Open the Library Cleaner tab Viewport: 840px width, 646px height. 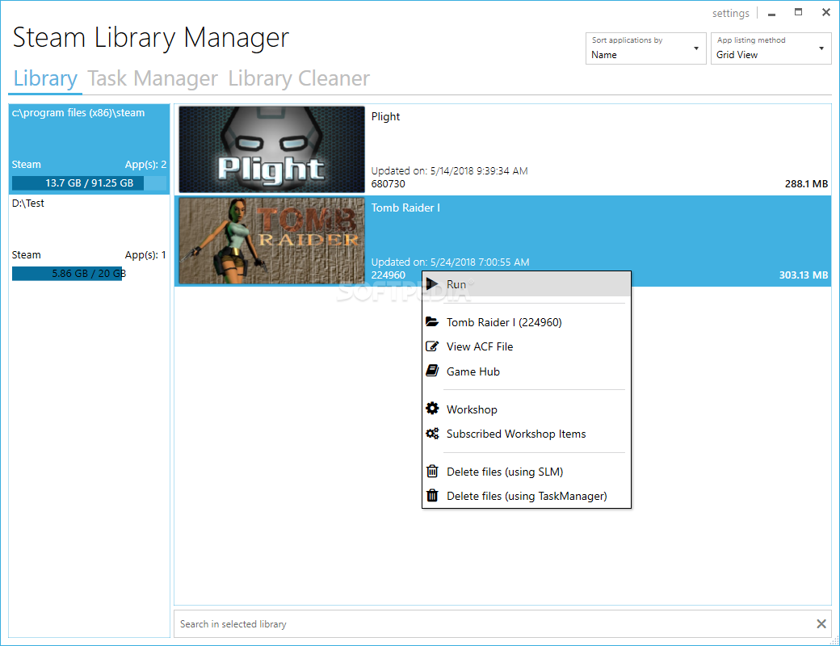pos(299,79)
